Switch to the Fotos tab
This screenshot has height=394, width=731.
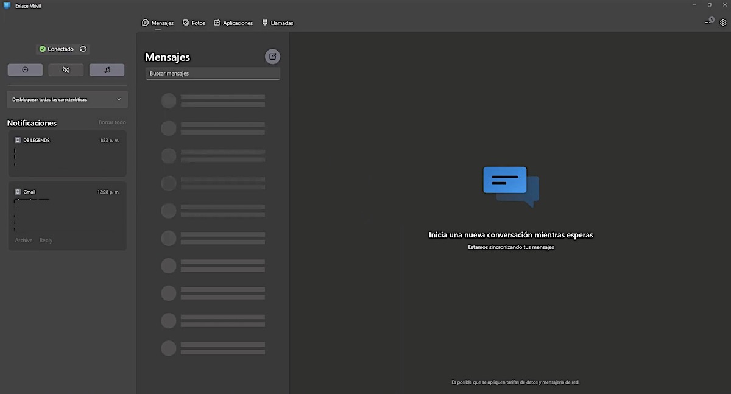point(194,23)
